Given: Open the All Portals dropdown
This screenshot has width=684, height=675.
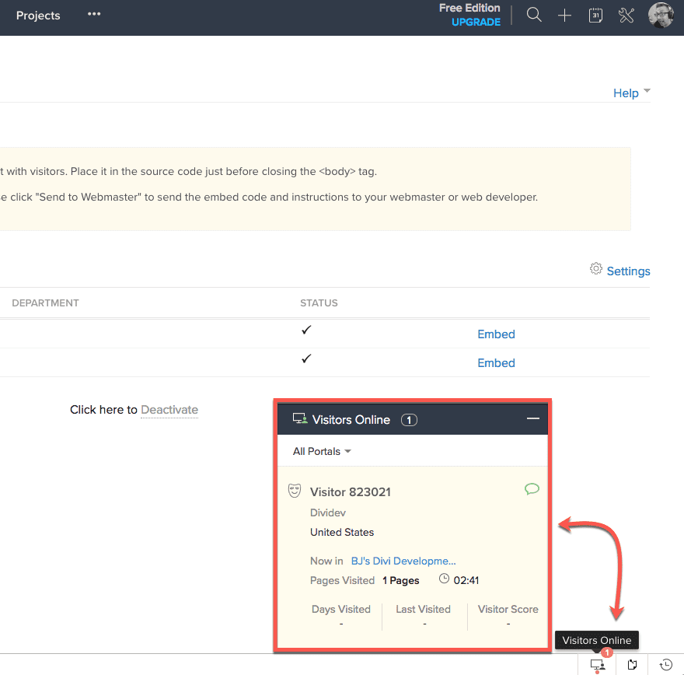Looking at the screenshot, I should point(321,451).
